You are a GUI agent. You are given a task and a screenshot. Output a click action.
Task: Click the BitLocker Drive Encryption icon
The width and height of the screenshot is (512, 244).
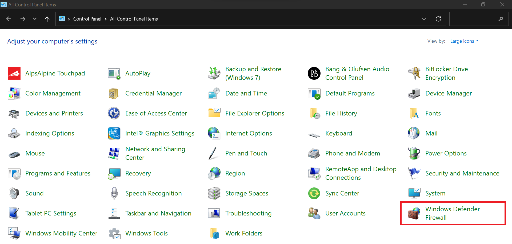point(414,73)
